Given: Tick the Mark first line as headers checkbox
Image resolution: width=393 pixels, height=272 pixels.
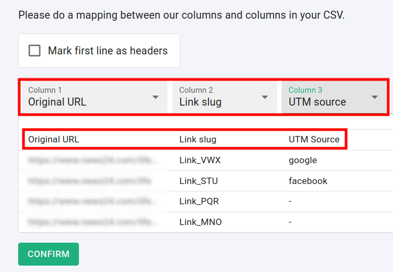Looking at the screenshot, I should (35, 51).
